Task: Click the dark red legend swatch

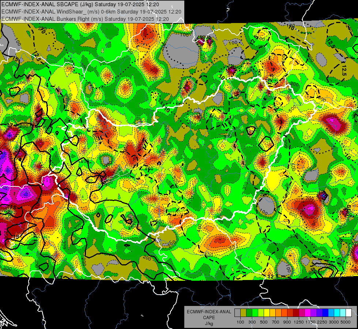Action: [x=296, y=313]
